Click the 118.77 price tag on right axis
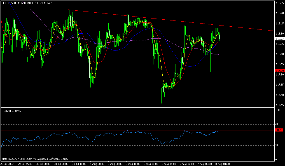This screenshot has width=285, height=166. coord(279,39)
